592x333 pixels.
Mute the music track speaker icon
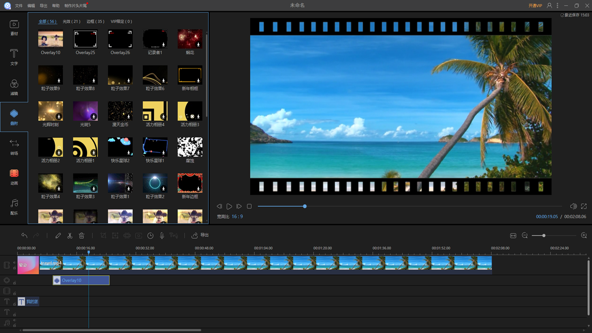point(14,320)
